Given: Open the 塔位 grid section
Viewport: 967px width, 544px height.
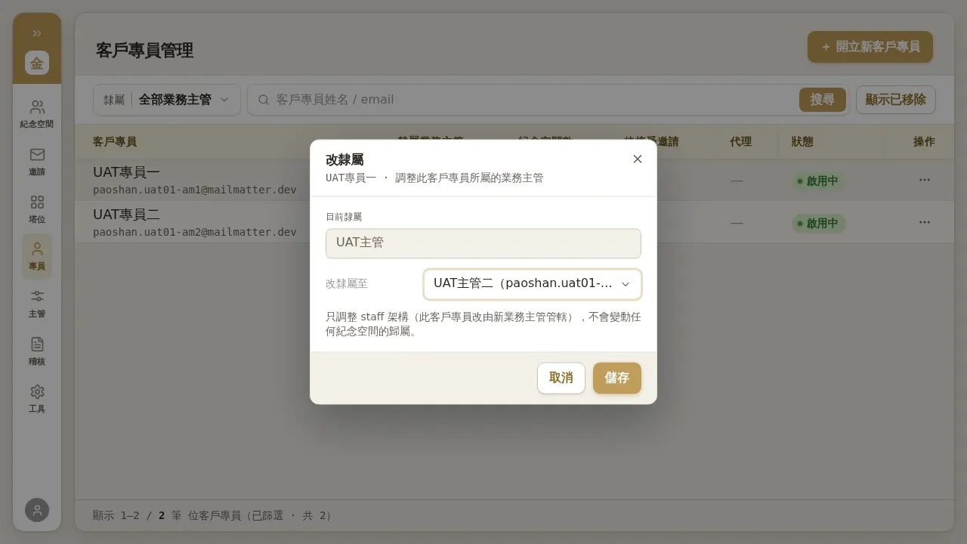Looking at the screenshot, I should tap(37, 209).
